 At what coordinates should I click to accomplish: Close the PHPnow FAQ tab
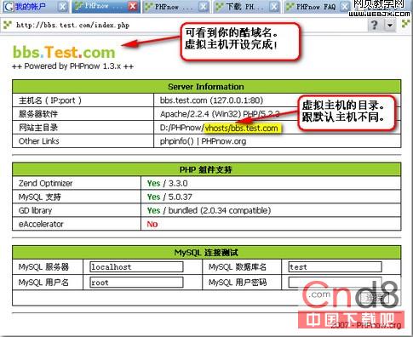345,6
